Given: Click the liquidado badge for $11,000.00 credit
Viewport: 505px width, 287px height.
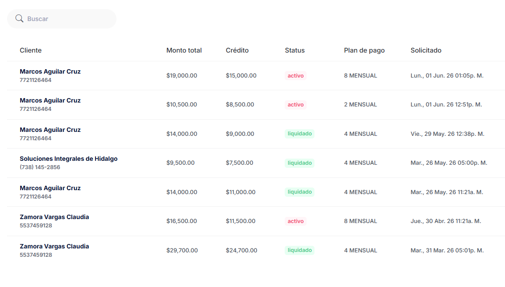Looking at the screenshot, I should (300, 192).
